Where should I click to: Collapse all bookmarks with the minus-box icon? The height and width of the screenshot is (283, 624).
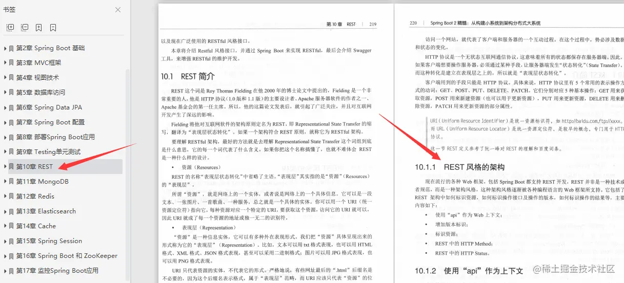click(x=24, y=28)
